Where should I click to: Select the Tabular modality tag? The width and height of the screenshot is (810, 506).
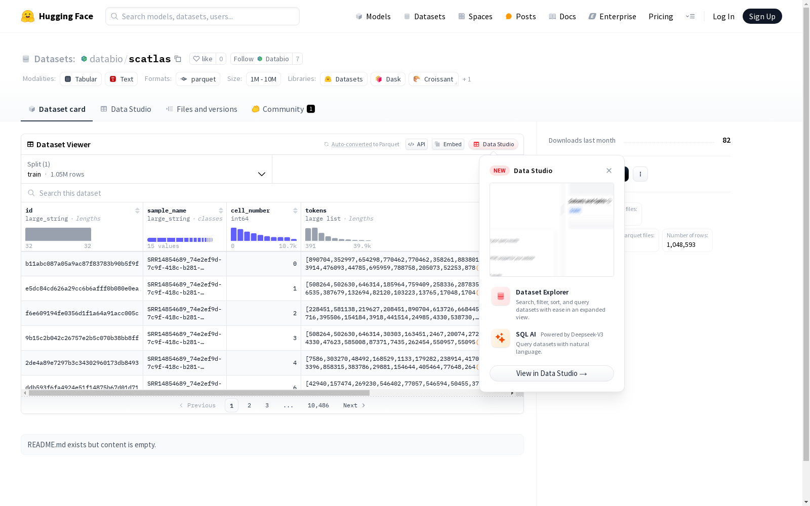(81, 79)
